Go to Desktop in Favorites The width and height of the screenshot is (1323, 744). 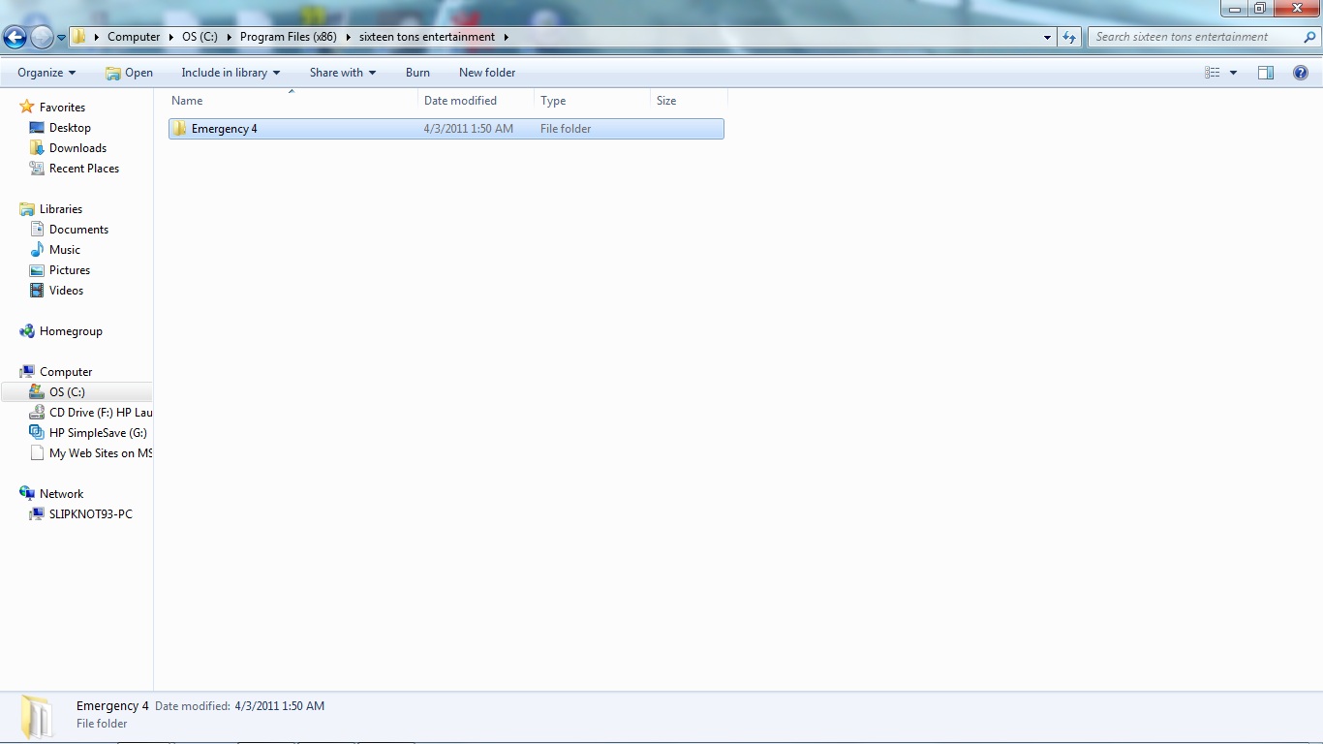70,128
